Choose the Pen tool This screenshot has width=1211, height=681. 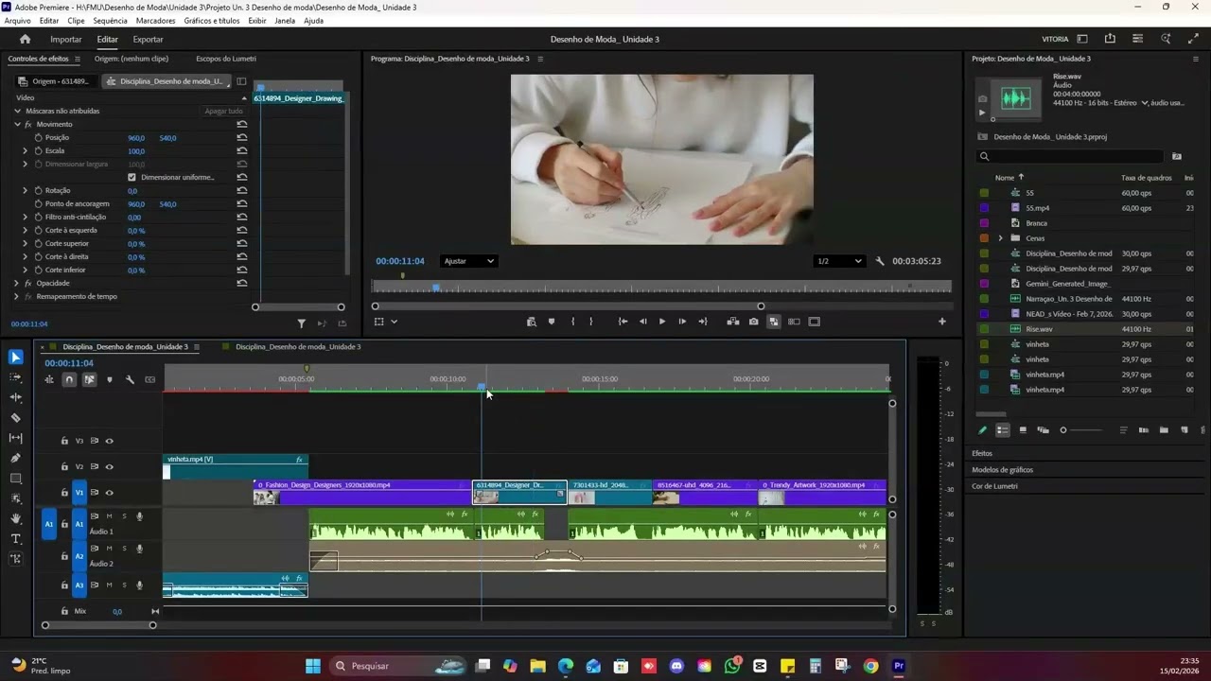(x=16, y=458)
